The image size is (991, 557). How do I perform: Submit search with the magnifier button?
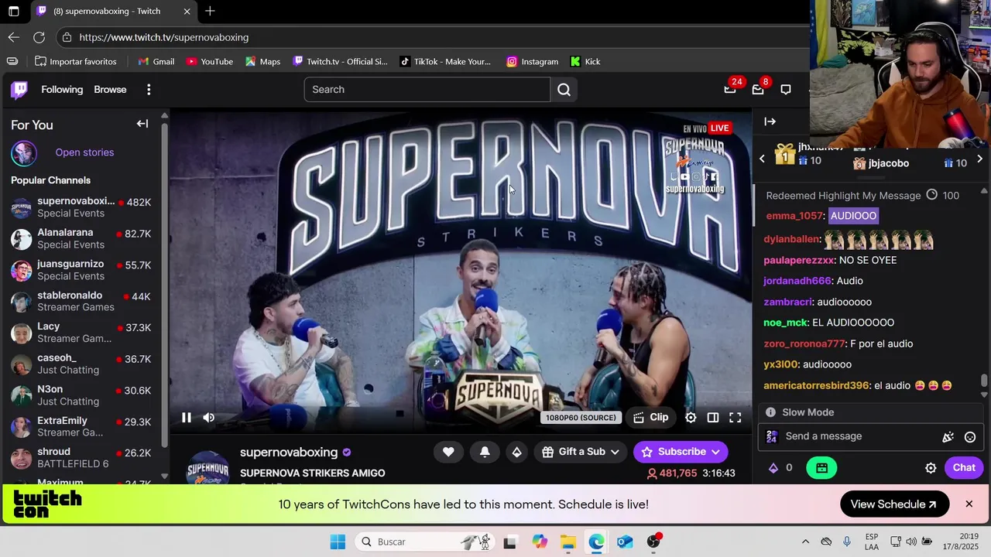pos(564,90)
